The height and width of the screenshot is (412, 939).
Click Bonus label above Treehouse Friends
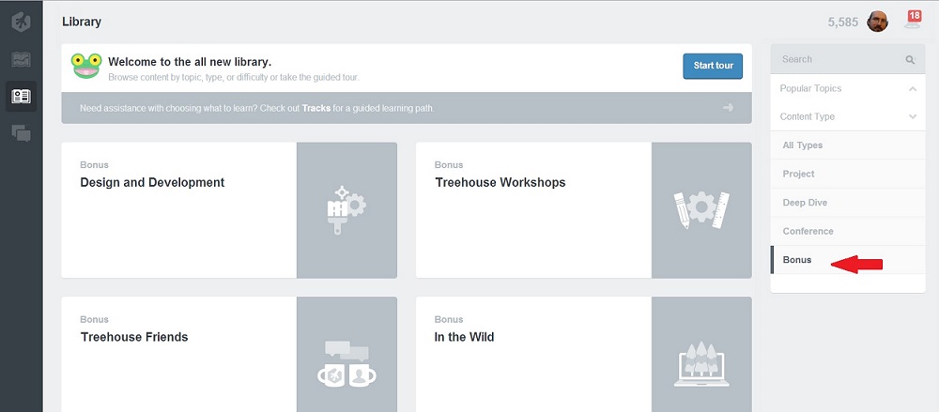[95, 319]
